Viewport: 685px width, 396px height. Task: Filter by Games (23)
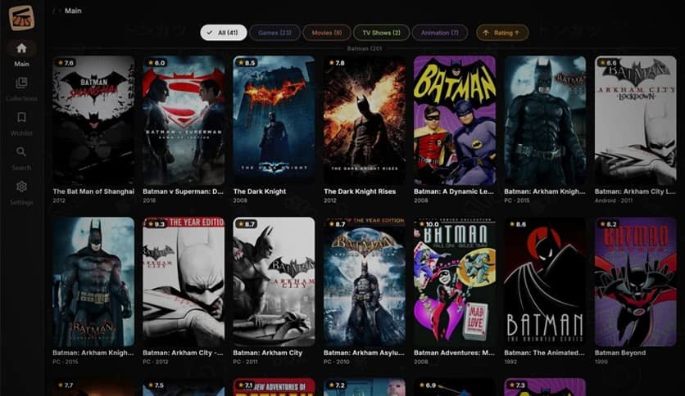click(274, 33)
